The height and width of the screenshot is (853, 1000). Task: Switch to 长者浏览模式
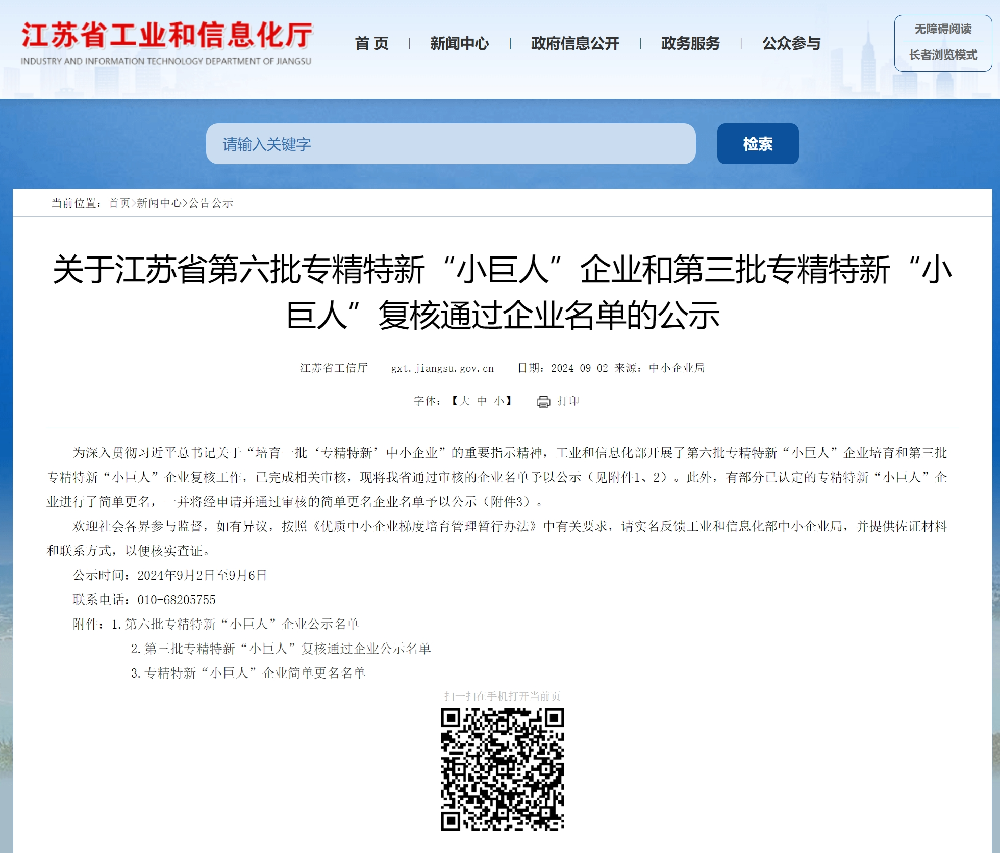click(x=942, y=55)
